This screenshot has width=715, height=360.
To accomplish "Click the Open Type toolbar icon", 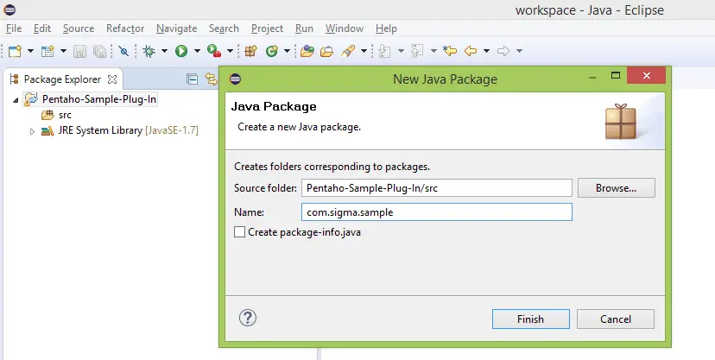I will pyautogui.click(x=307, y=51).
